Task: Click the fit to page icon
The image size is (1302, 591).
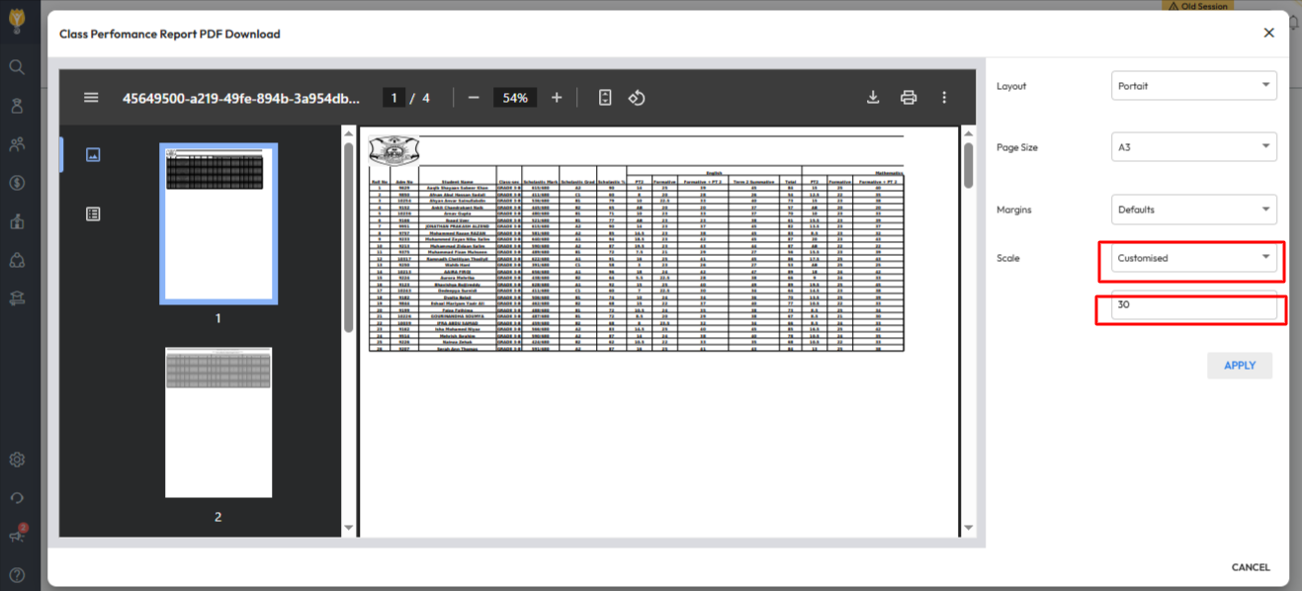Action: 605,98
